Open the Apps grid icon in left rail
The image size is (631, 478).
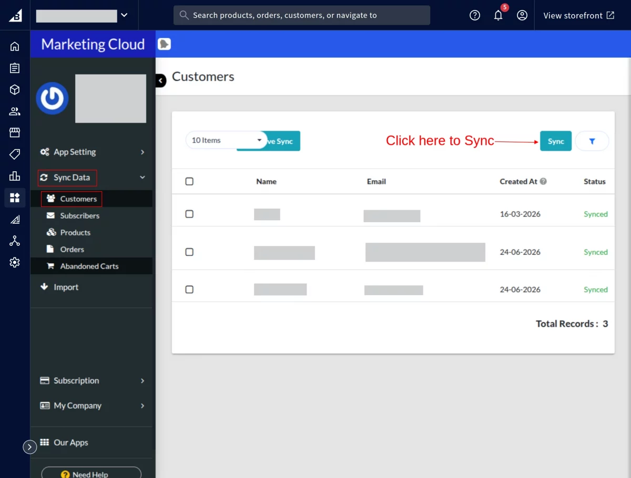(15, 198)
